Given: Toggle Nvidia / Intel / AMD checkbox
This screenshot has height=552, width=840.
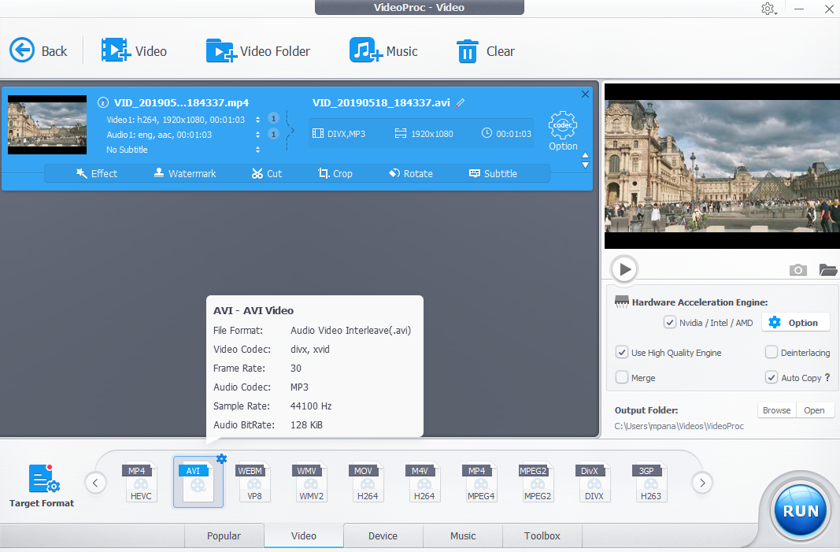Looking at the screenshot, I should pyautogui.click(x=670, y=323).
